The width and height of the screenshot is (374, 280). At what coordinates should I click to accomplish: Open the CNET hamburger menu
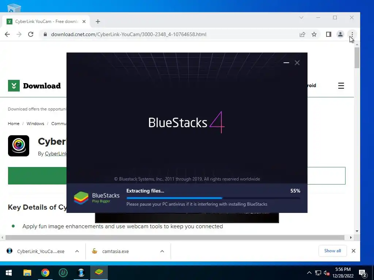tap(341, 86)
